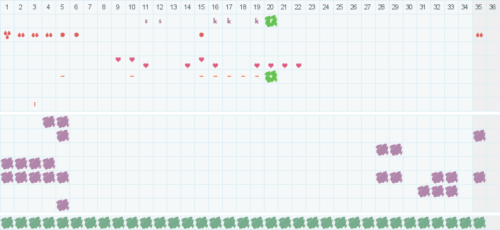Click the green 'r' marker on day 20
This screenshot has height=230, width=500.
(271, 21)
